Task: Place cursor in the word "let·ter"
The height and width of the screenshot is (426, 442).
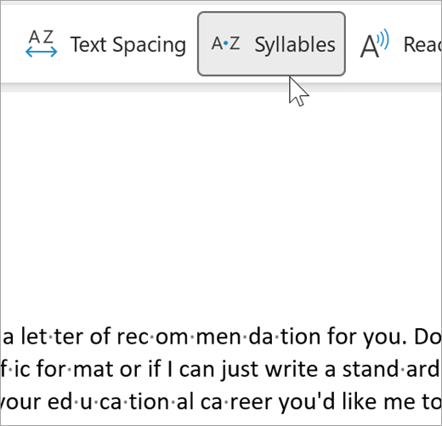Action: pyautogui.click(x=52, y=337)
